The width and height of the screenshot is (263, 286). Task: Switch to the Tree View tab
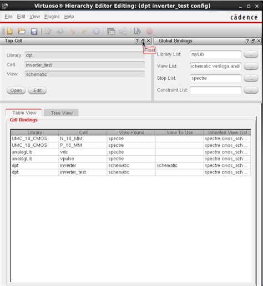point(62,113)
